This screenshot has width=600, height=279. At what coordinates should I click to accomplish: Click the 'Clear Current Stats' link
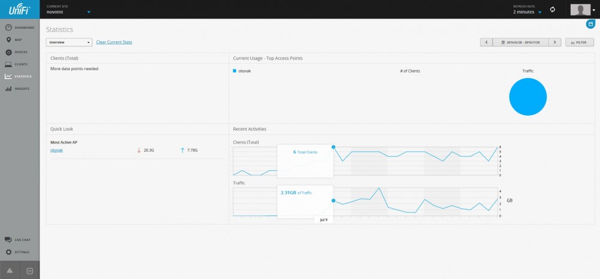coord(114,42)
